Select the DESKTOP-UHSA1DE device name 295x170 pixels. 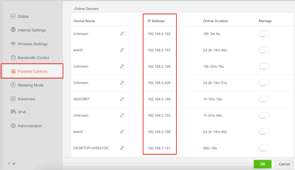click(91, 148)
